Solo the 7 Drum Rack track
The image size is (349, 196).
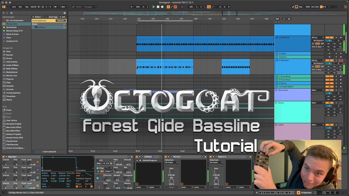pos(336,76)
